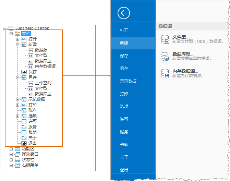Viewport: 230px width, 181px height.
Task: Open the 打开 backstage menu item
Action: [x=133, y=31]
